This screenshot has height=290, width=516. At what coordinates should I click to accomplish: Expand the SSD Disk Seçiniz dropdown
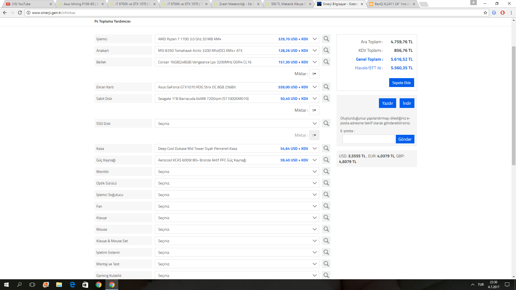point(236,124)
